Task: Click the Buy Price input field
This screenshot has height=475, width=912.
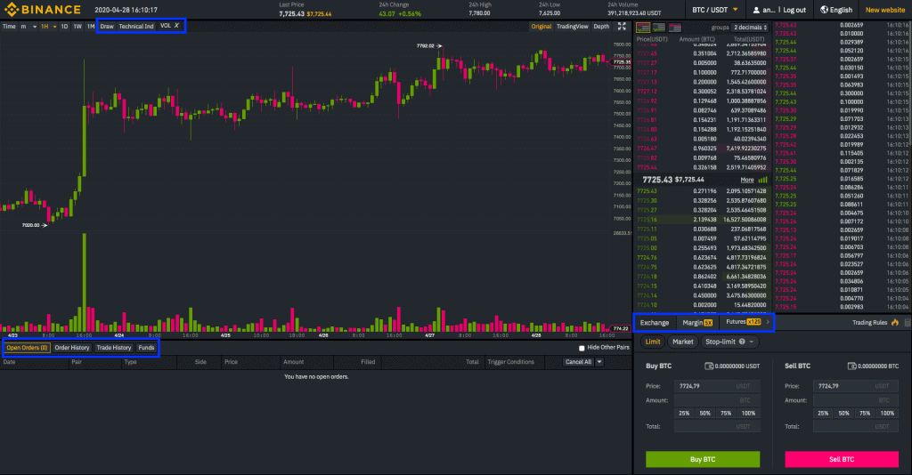Action: (x=717, y=385)
